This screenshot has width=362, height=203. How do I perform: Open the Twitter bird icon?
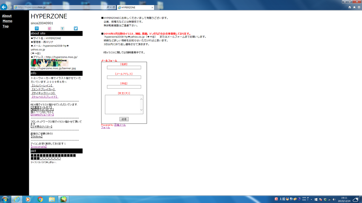tap(76, 28)
